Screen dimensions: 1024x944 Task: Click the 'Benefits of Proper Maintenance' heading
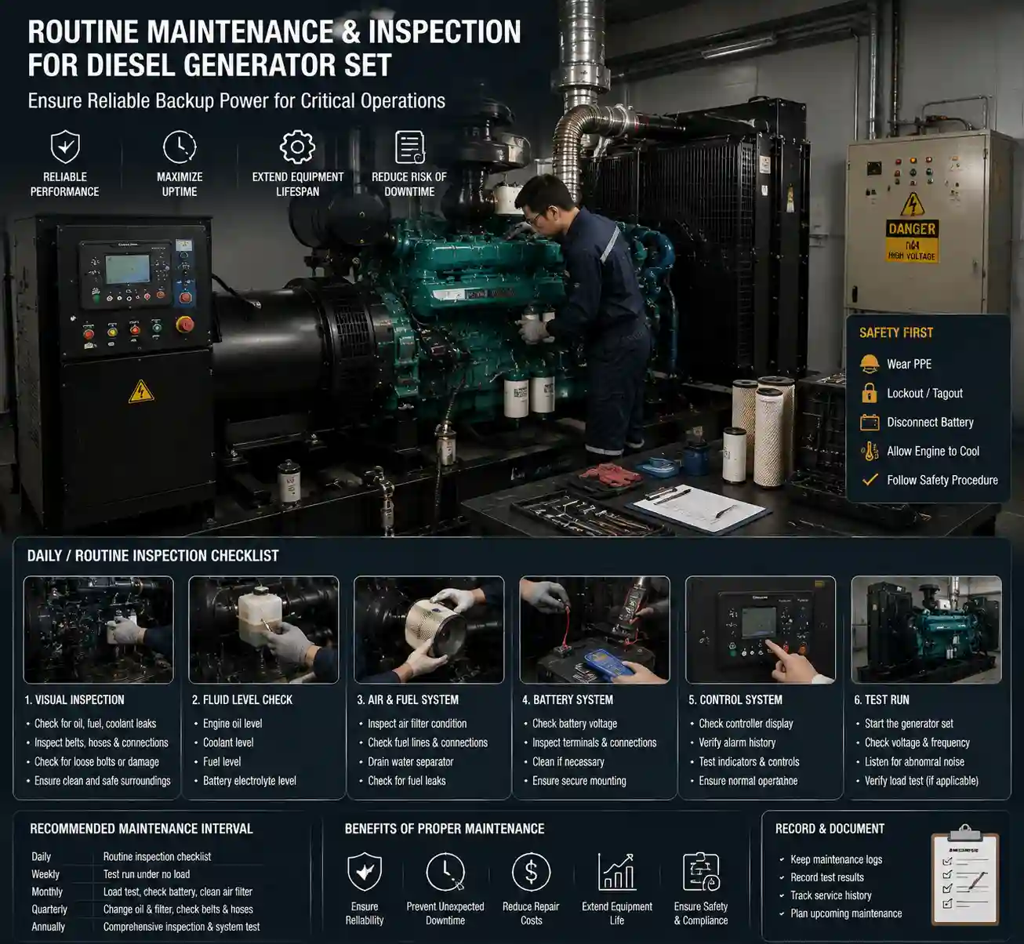[x=445, y=829]
